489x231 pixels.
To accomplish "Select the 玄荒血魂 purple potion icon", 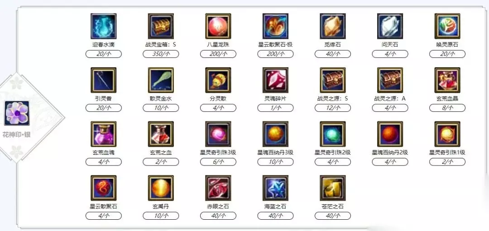I will [x=104, y=134].
